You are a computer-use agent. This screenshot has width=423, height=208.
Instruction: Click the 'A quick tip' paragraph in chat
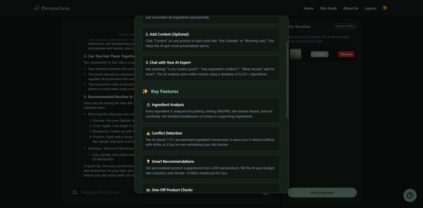pyautogui.click(x=109, y=171)
